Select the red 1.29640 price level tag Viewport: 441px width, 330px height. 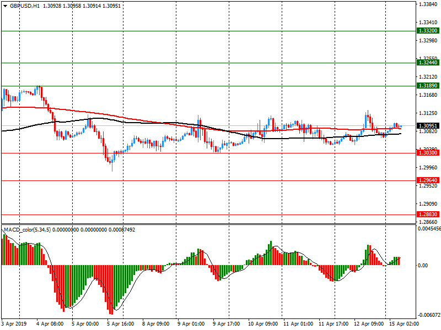(428, 180)
